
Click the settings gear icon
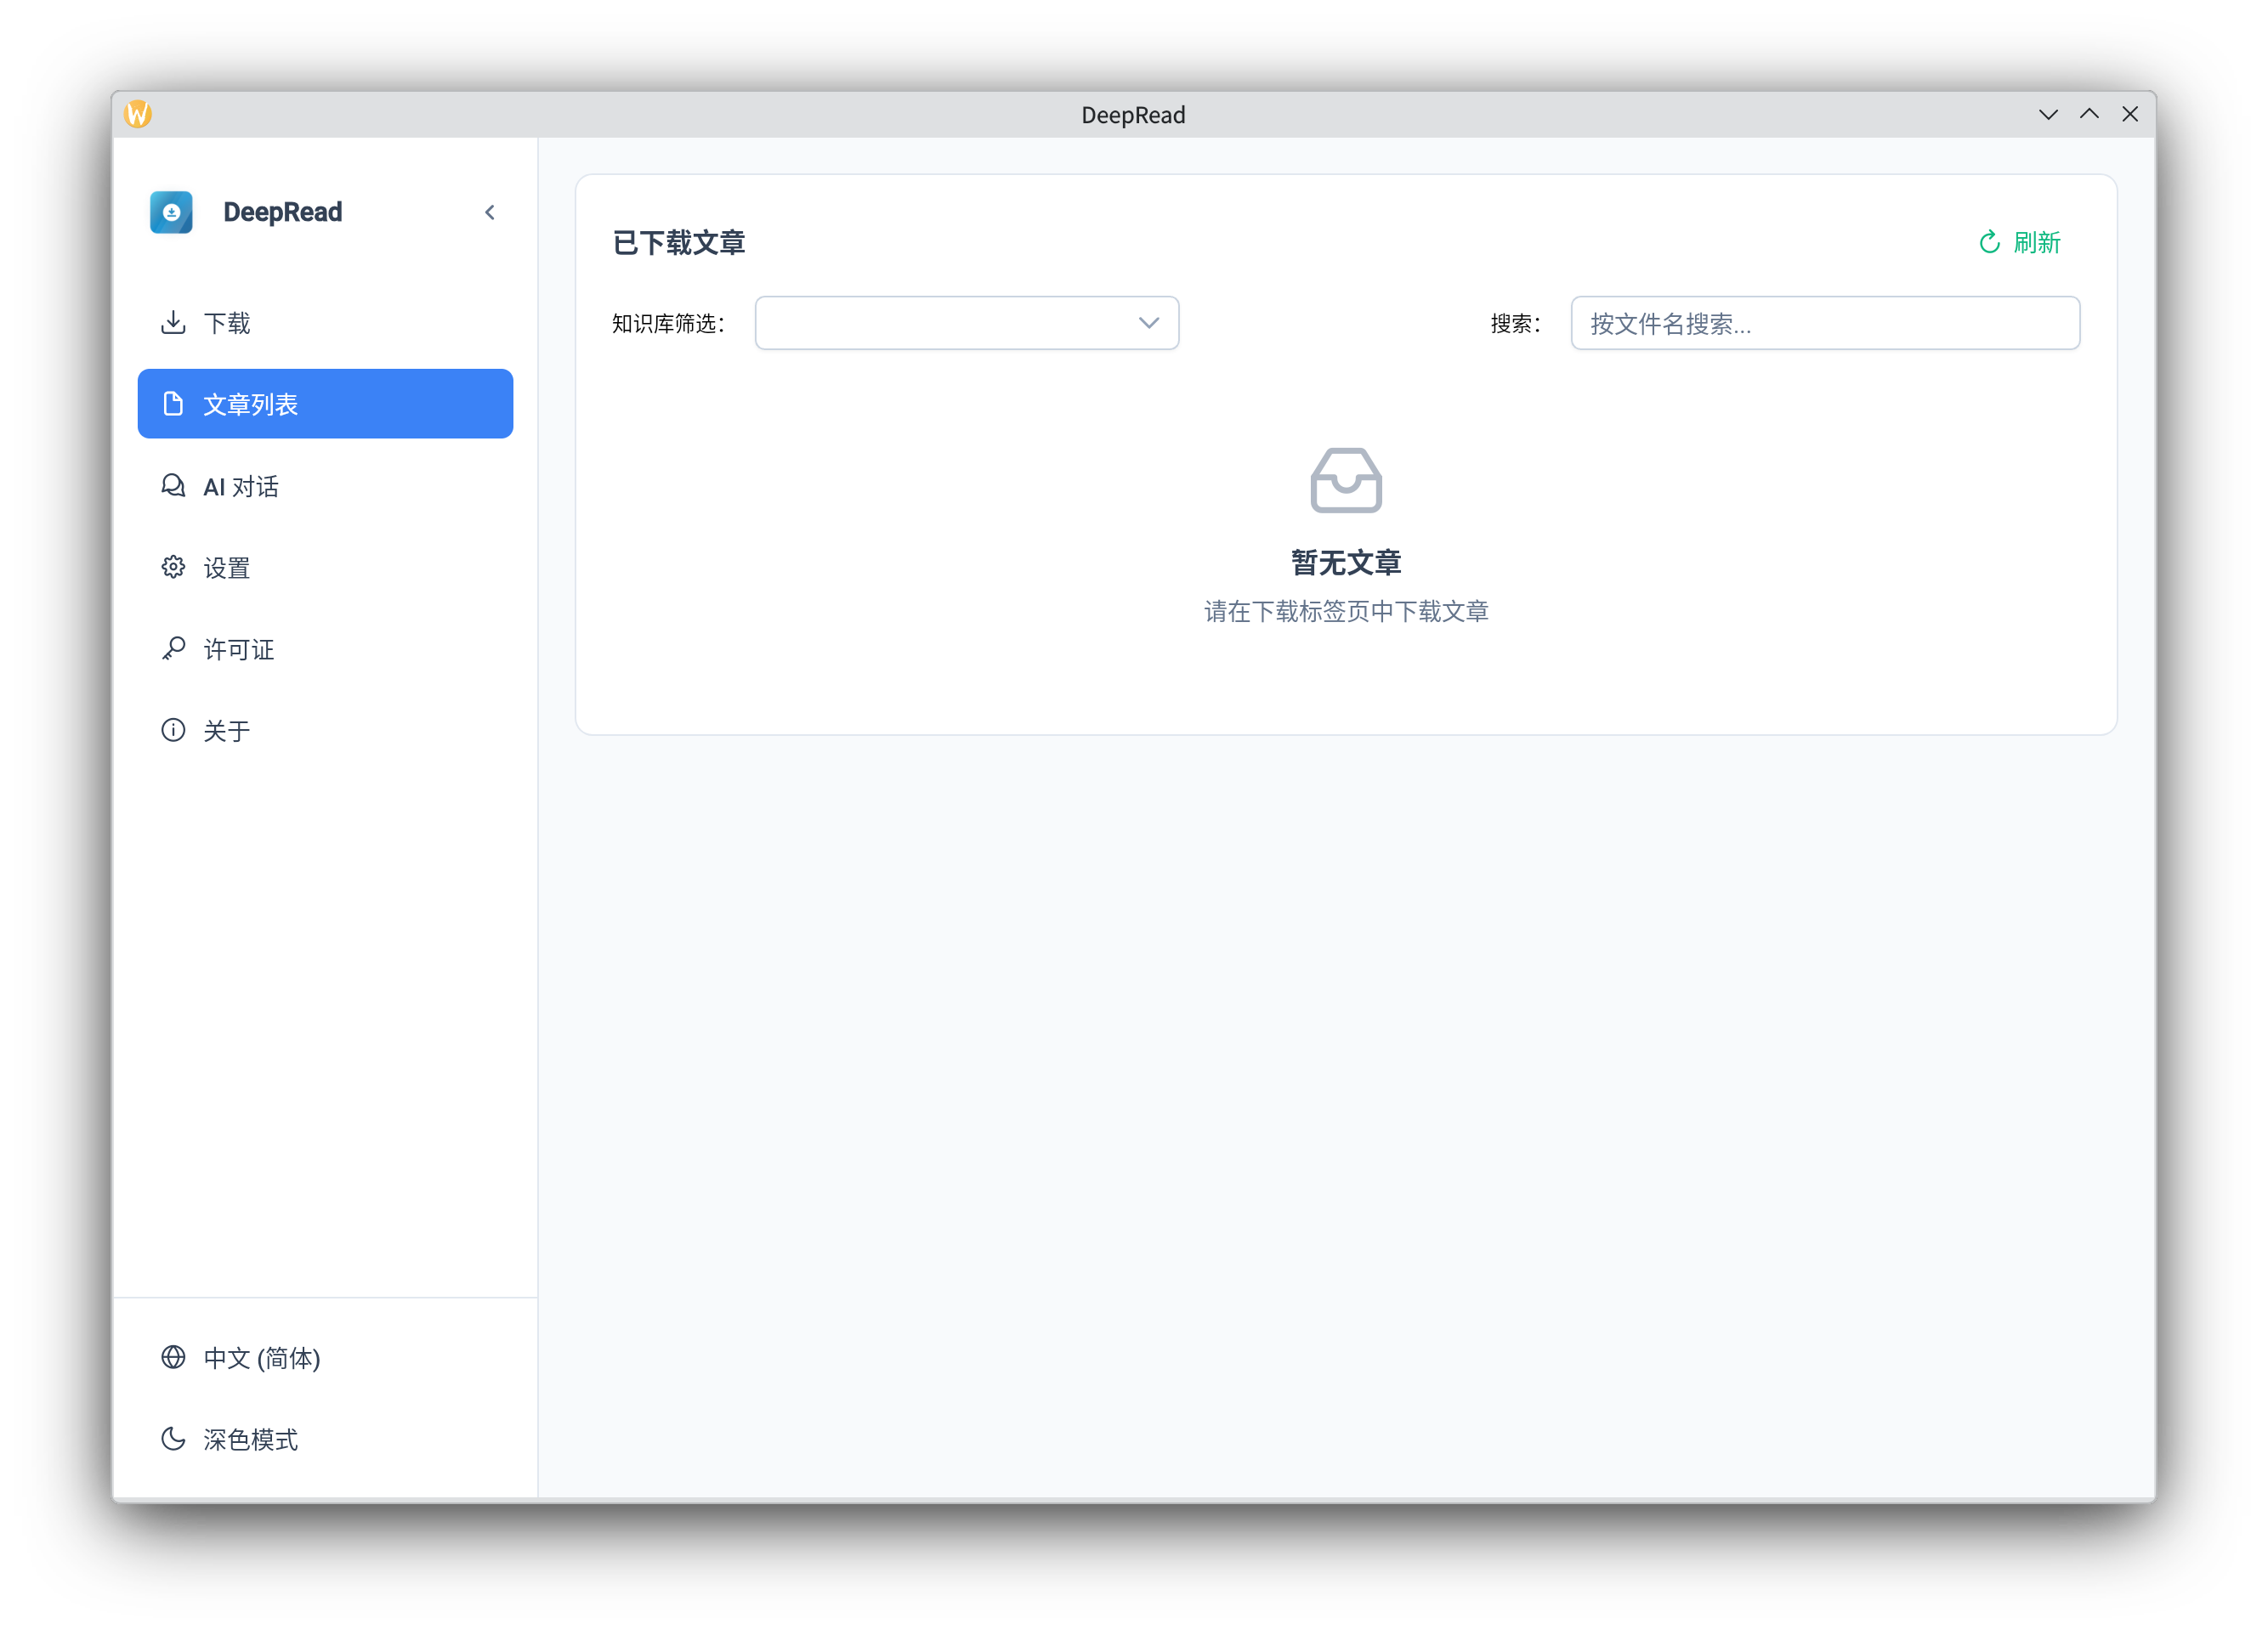click(173, 567)
